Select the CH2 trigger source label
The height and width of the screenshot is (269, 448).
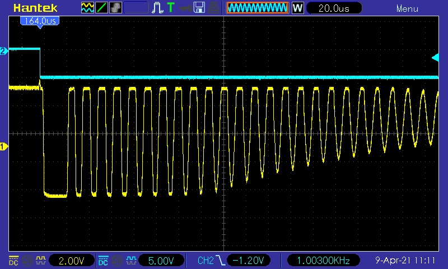[x=206, y=261]
